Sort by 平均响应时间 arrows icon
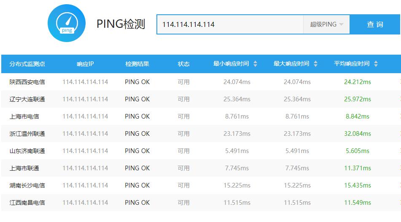401x222 pixels. 376,64
